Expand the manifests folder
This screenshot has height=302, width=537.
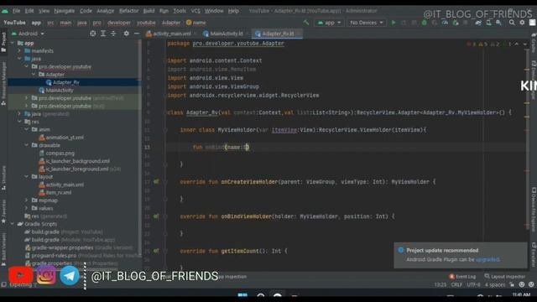coord(19,51)
